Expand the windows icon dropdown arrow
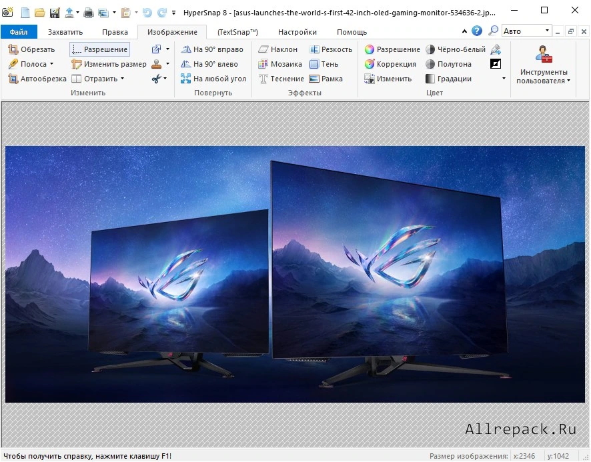The width and height of the screenshot is (591, 462). (114, 13)
